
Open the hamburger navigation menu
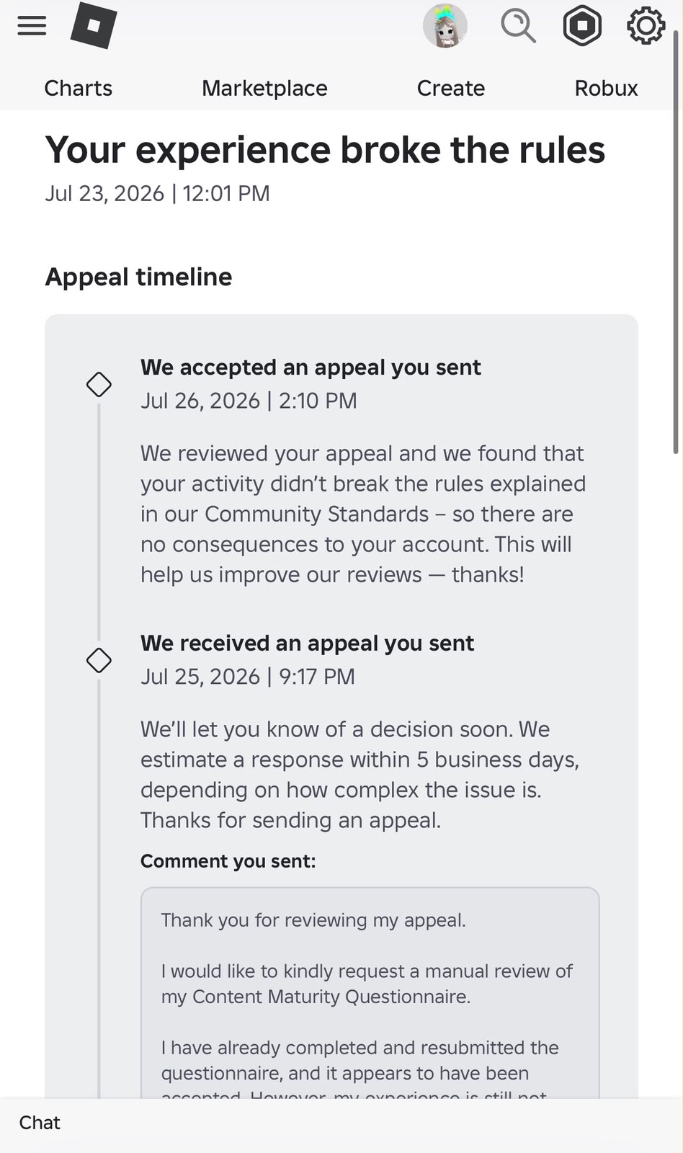click(x=32, y=26)
